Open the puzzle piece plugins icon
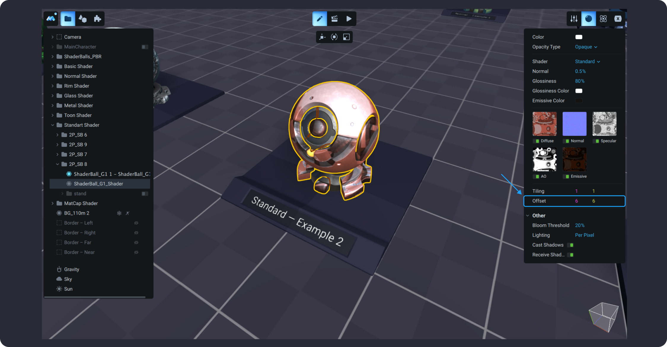This screenshot has width=667, height=347. 97,19
